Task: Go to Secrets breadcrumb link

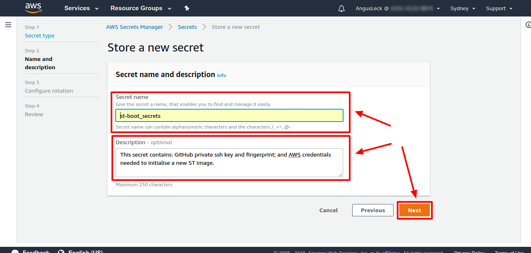Action: [187, 27]
